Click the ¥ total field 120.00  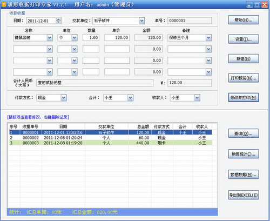tap(190, 83)
